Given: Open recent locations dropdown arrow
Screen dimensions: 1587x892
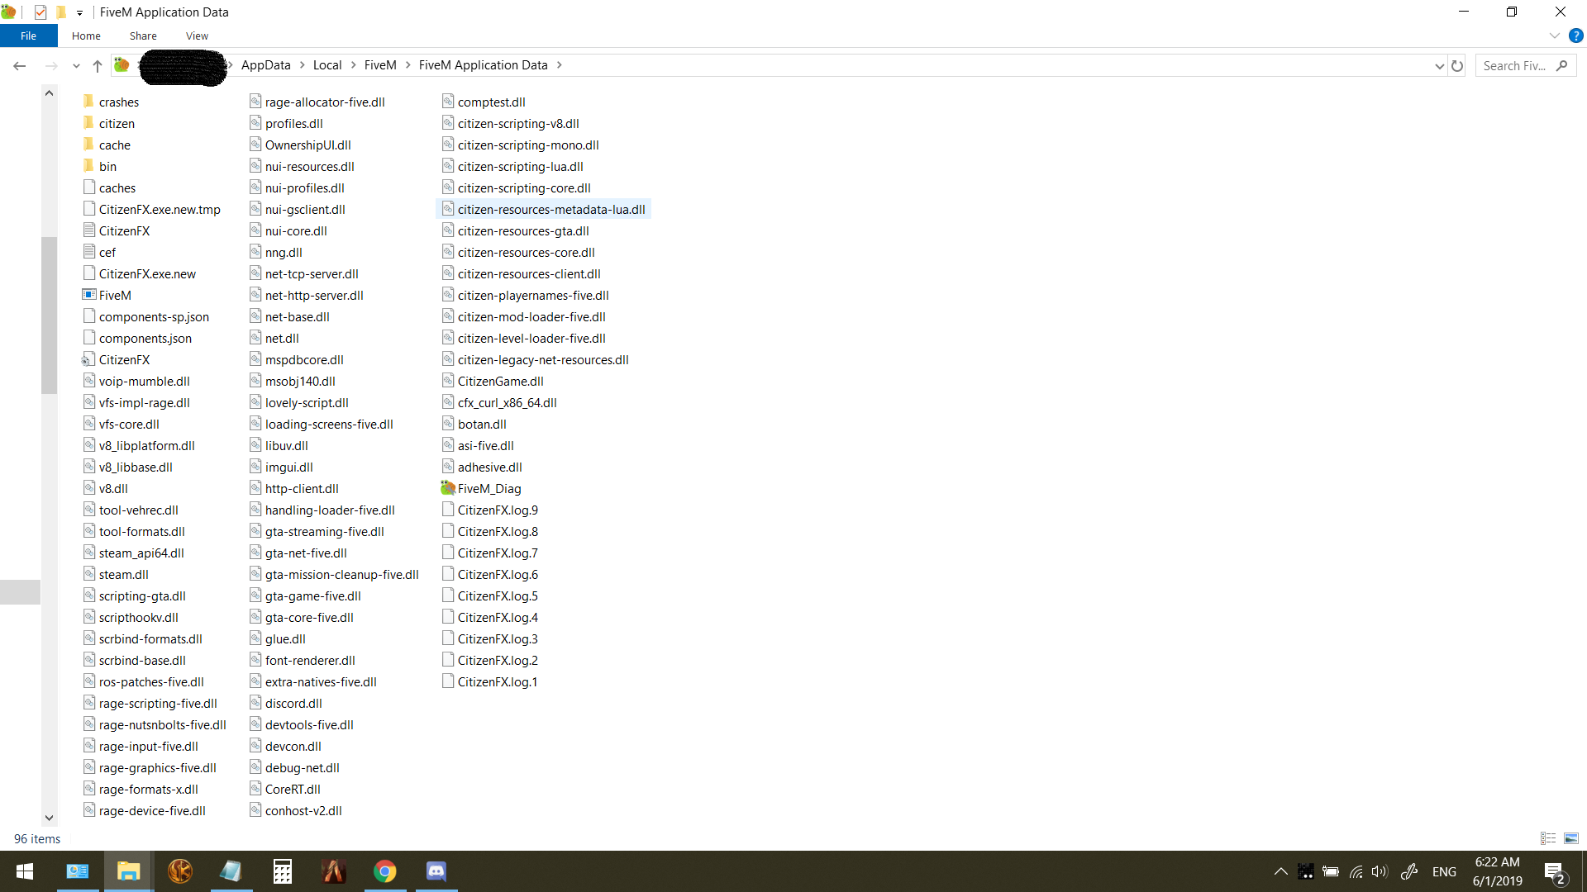Looking at the screenshot, I should (x=76, y=66).
